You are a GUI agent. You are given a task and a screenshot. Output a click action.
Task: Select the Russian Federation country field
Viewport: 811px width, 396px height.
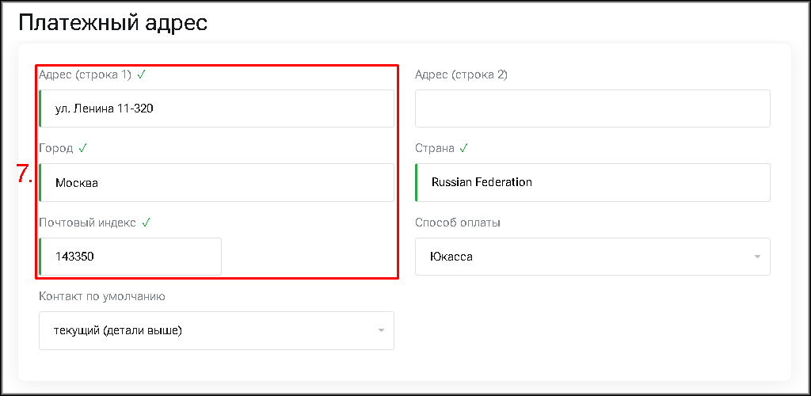point(592,182)
